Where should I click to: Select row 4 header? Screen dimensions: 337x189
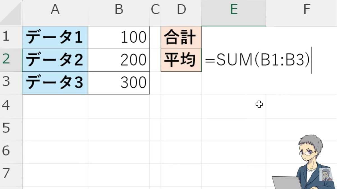click(6, 106)
